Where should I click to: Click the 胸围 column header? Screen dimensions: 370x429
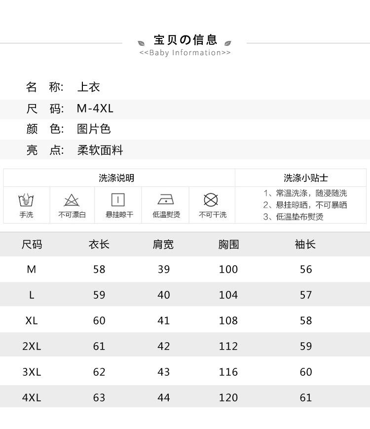tap(228, 245)
